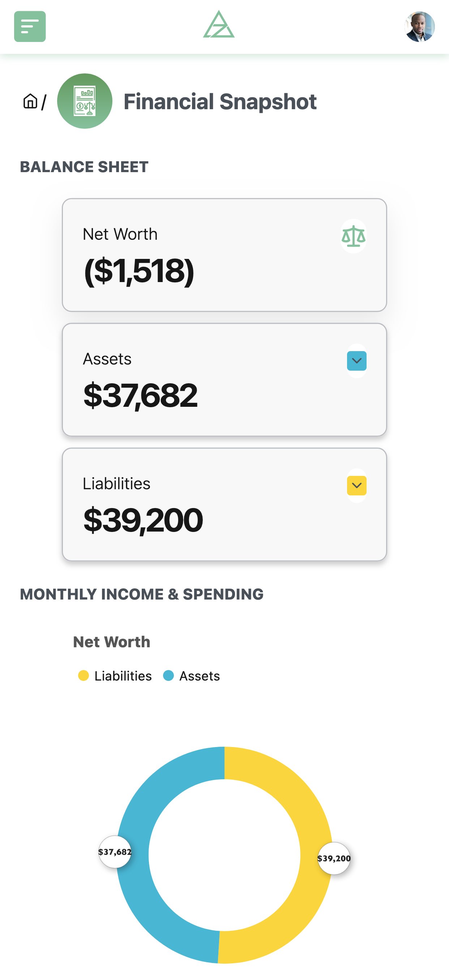Toggle the Liabilities legend item
The height and width of the screenshot is (972, 449).
click(x=115, y=675)
